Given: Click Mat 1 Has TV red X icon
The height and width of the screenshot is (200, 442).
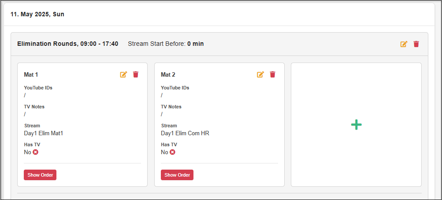Looking at the screenshot, I should coord(36,152).
